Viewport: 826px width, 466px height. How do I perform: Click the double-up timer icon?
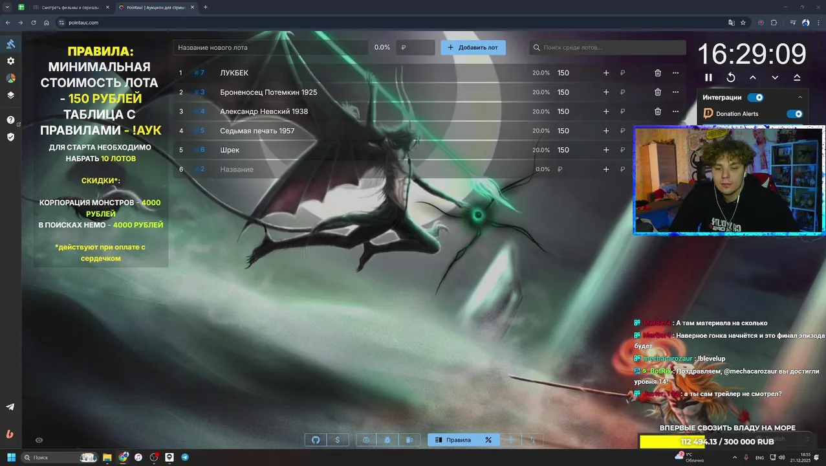pyautogui.click(x=797, y=77)
